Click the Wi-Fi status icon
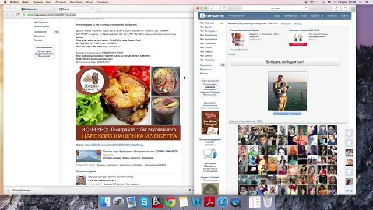Image resolution: width=373 pixels, height=210 pixels. click(x=312, y=2)
